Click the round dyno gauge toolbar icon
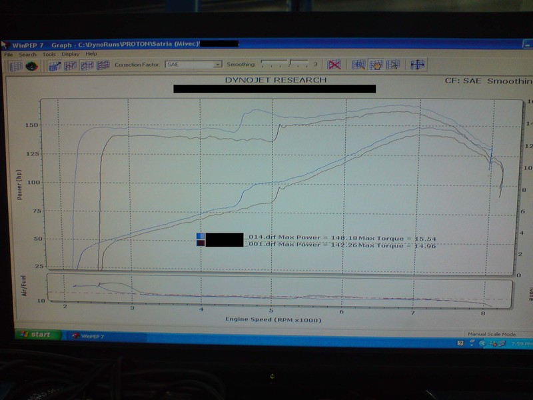This screenshot has height=400, width=533. click(x=31, y=65)
